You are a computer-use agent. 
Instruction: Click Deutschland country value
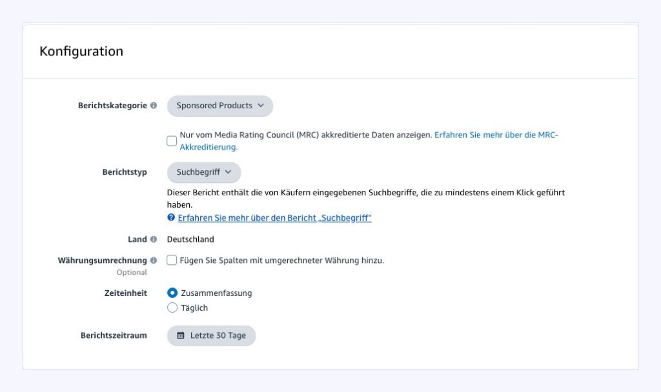point(190,239)
